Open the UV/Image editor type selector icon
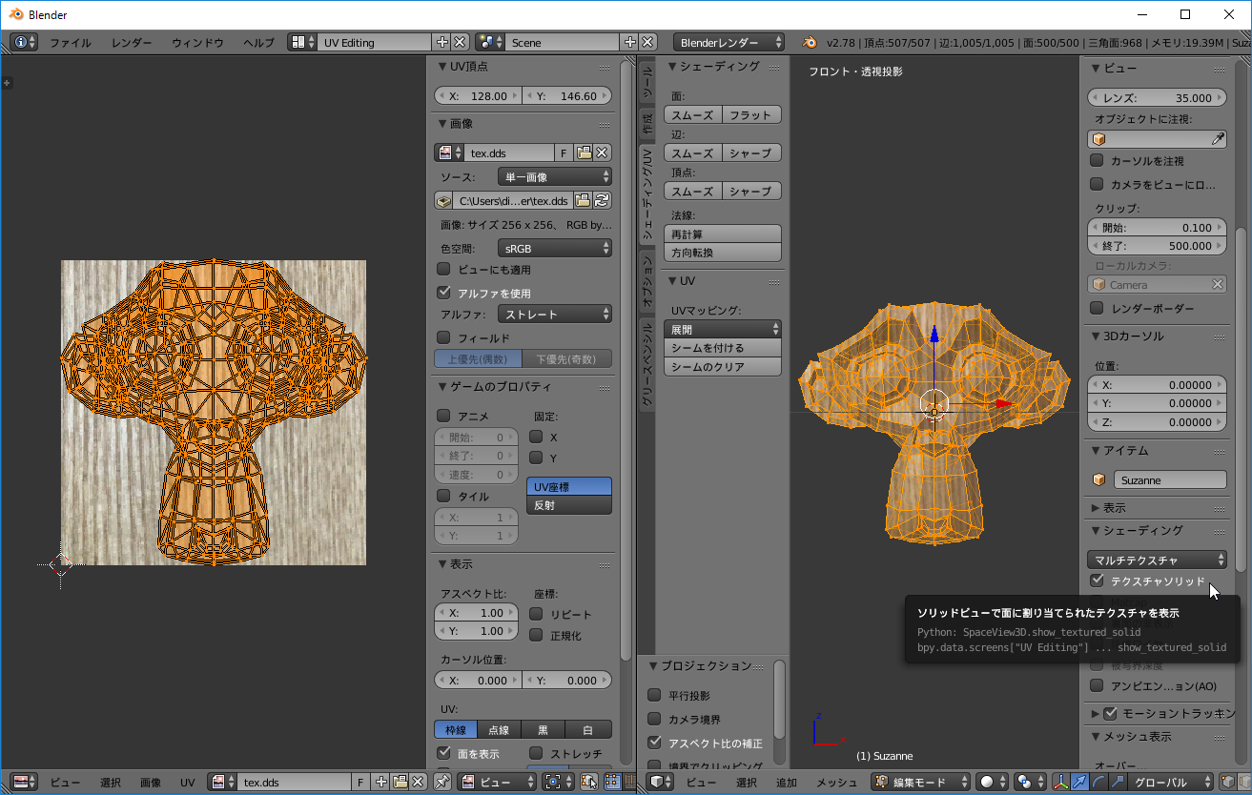This screenshot has height=795, width=1252. coord(26,782)
